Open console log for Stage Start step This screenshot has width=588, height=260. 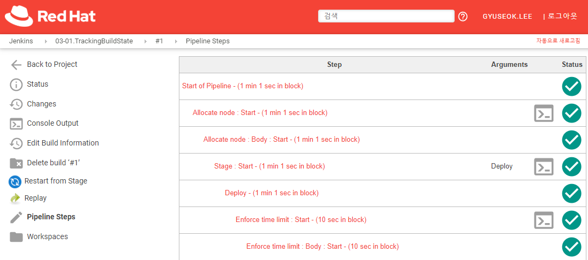coord(544,166)
